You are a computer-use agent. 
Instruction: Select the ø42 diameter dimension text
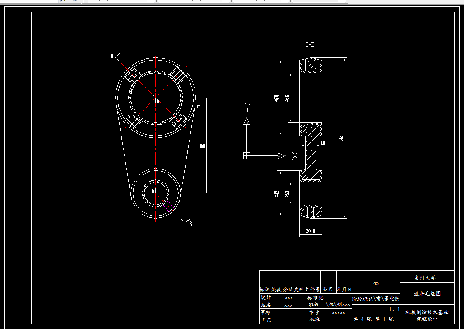tap(277, 194)
